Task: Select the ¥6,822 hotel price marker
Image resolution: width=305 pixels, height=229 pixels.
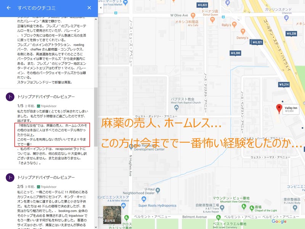Action: click(x=202, y=5)
